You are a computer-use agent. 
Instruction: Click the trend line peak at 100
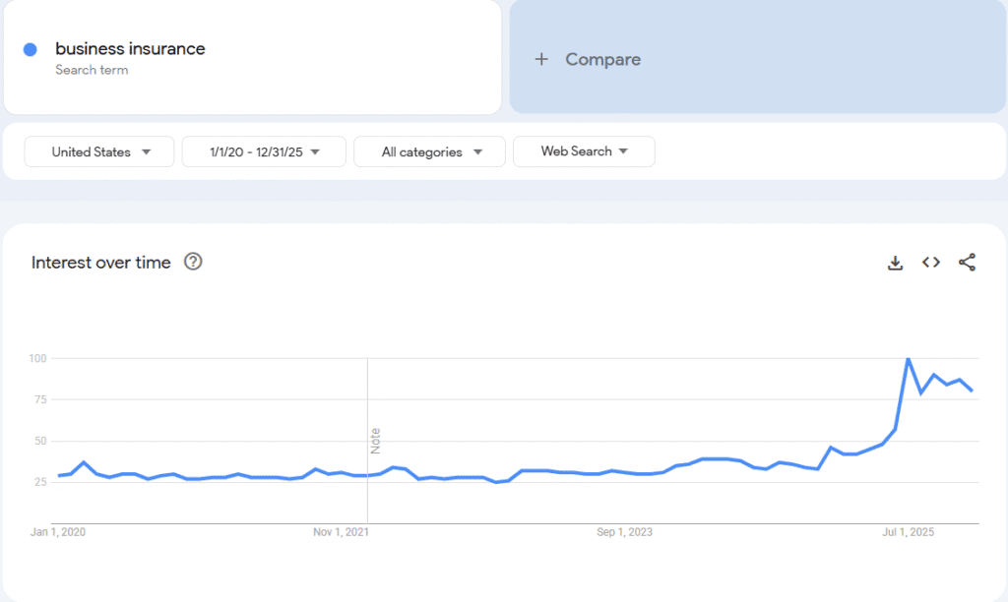click(908, 359)
